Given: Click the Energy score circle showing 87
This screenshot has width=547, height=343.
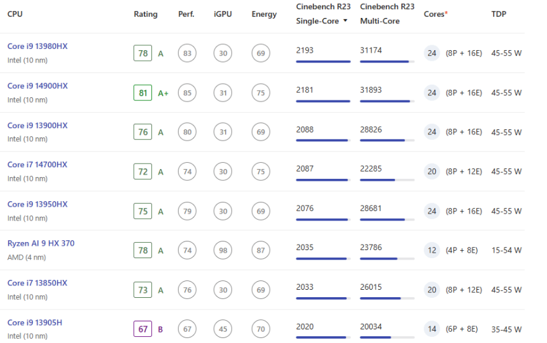Looking at the screenshot, I should click(261, 250).
